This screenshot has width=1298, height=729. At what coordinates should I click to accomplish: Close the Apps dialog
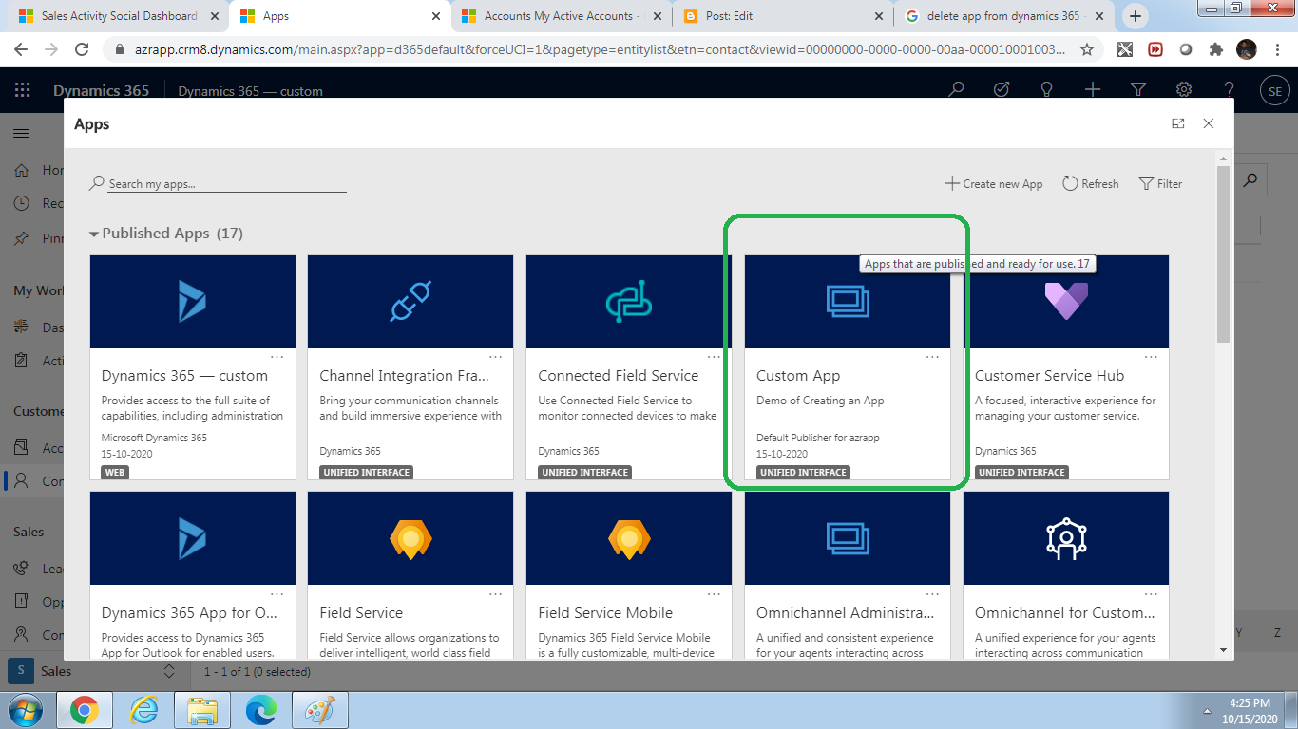[1209, 123]
